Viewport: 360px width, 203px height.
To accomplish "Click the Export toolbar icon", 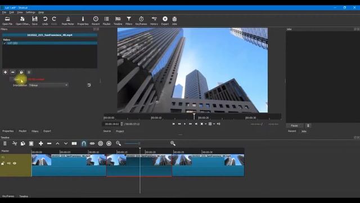I will 165,20.
